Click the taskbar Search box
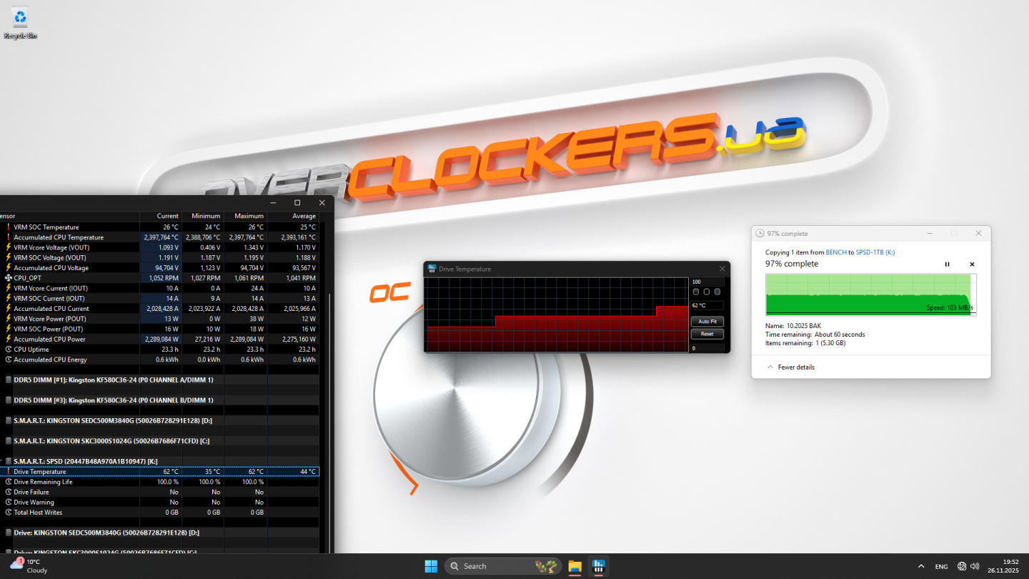 click(x=503, y=566)
